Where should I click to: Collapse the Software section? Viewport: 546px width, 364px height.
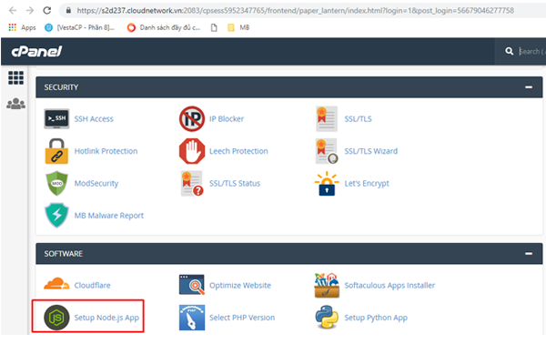coord(529,254)
